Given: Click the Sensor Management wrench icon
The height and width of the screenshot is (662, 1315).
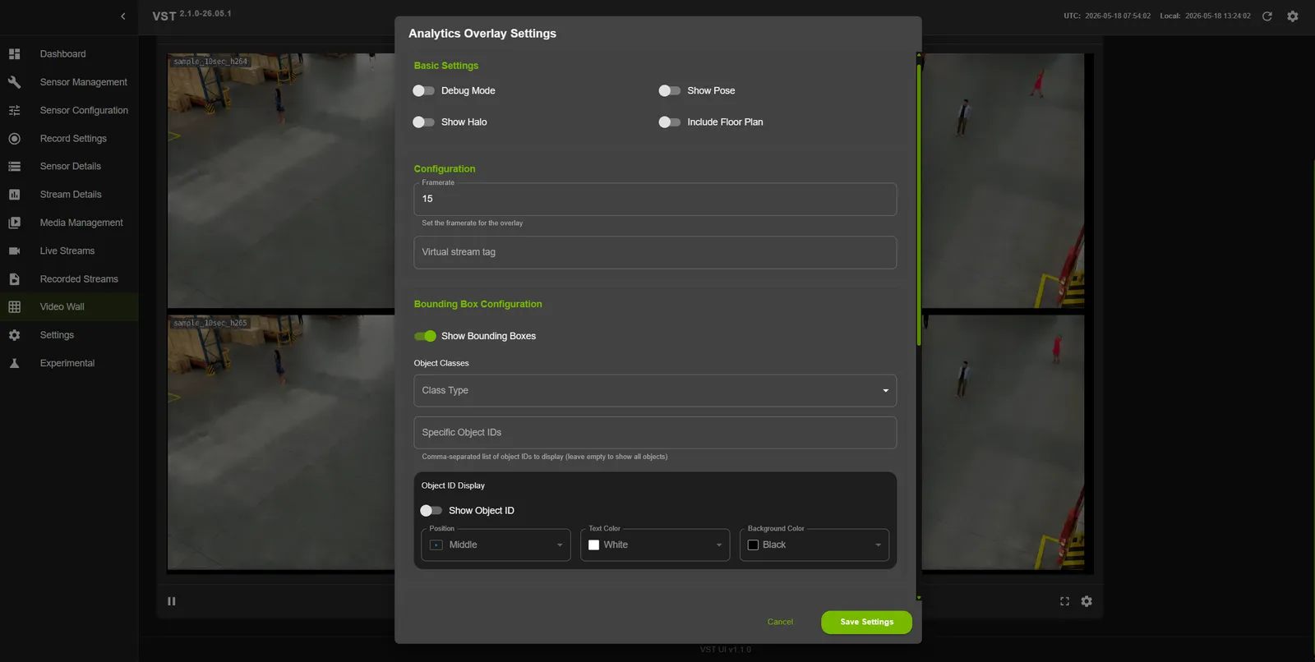Looking at the screenshot, I should 14,82.
